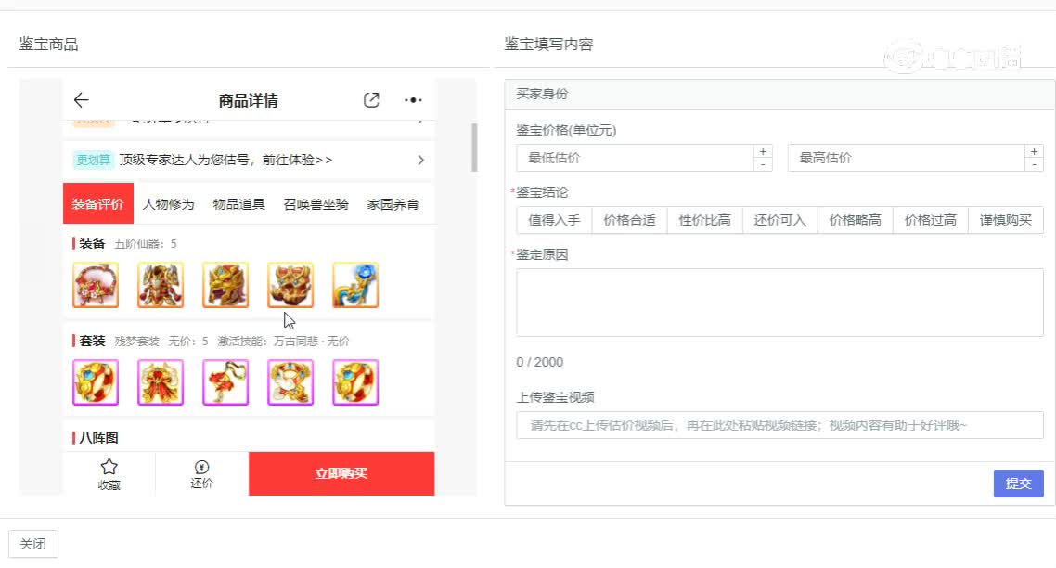
Task: Choose 性价比高 as 鉴宝结论
Action: pyautogui.click(x=705, y=220)
